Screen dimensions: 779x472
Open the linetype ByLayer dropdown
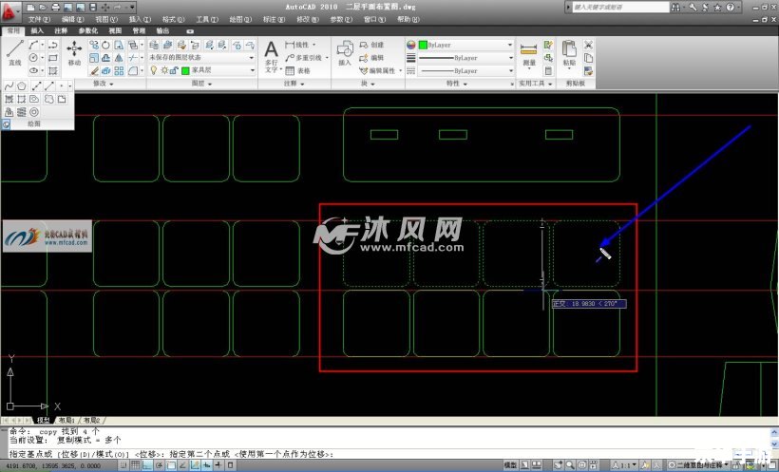[x=466, y=71]
